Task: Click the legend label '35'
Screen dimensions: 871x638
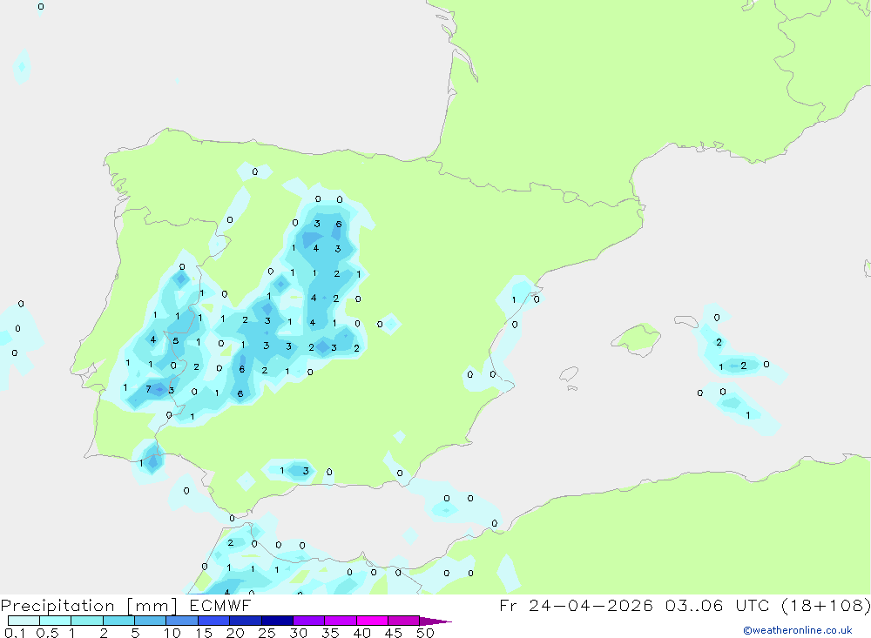Action: pyautogui.click(x=330, y=633)
